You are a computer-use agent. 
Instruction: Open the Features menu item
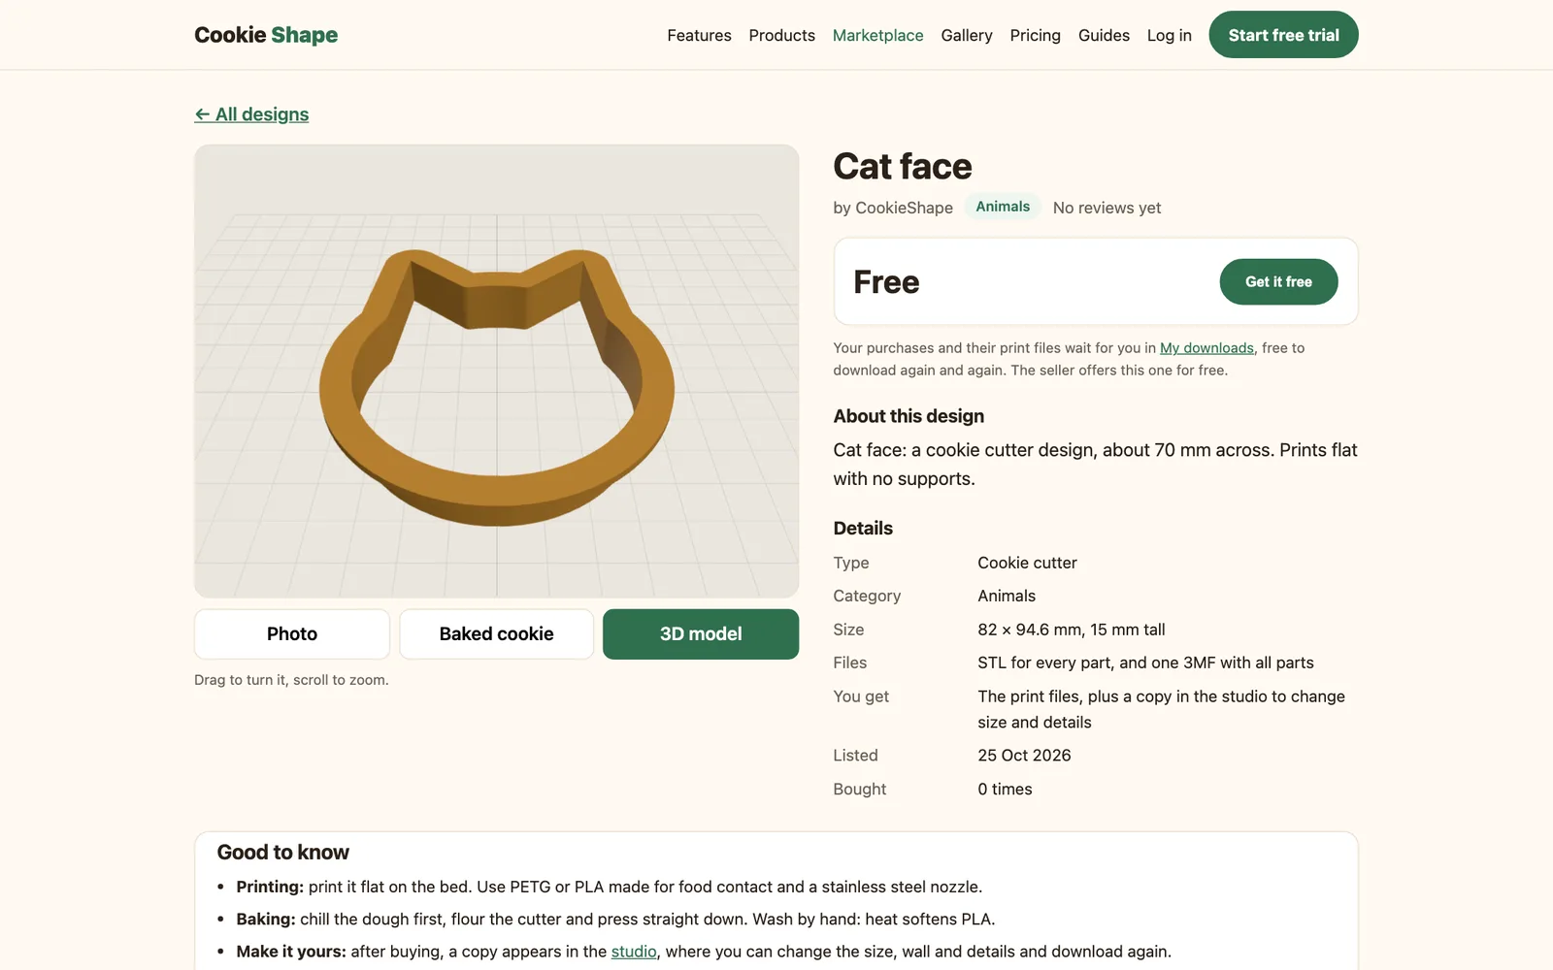point(699,35)
